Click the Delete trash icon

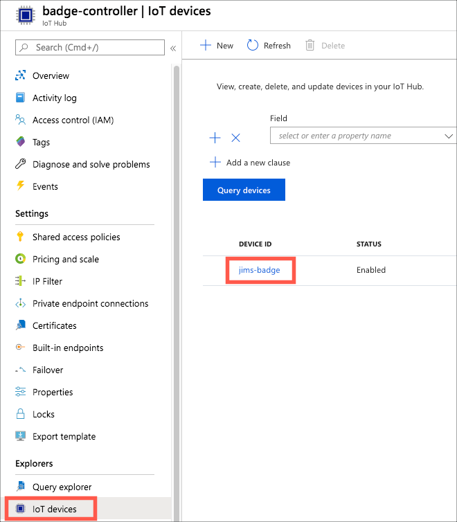pyautogui.click(x=310, y=45)
